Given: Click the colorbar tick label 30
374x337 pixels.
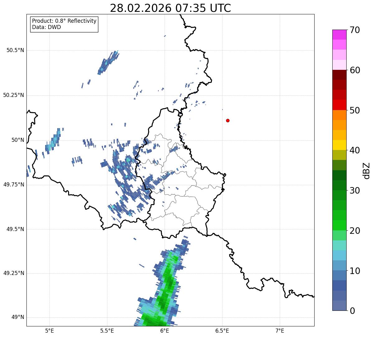Looking at the screenshot, I should click(x=355, y=190).
